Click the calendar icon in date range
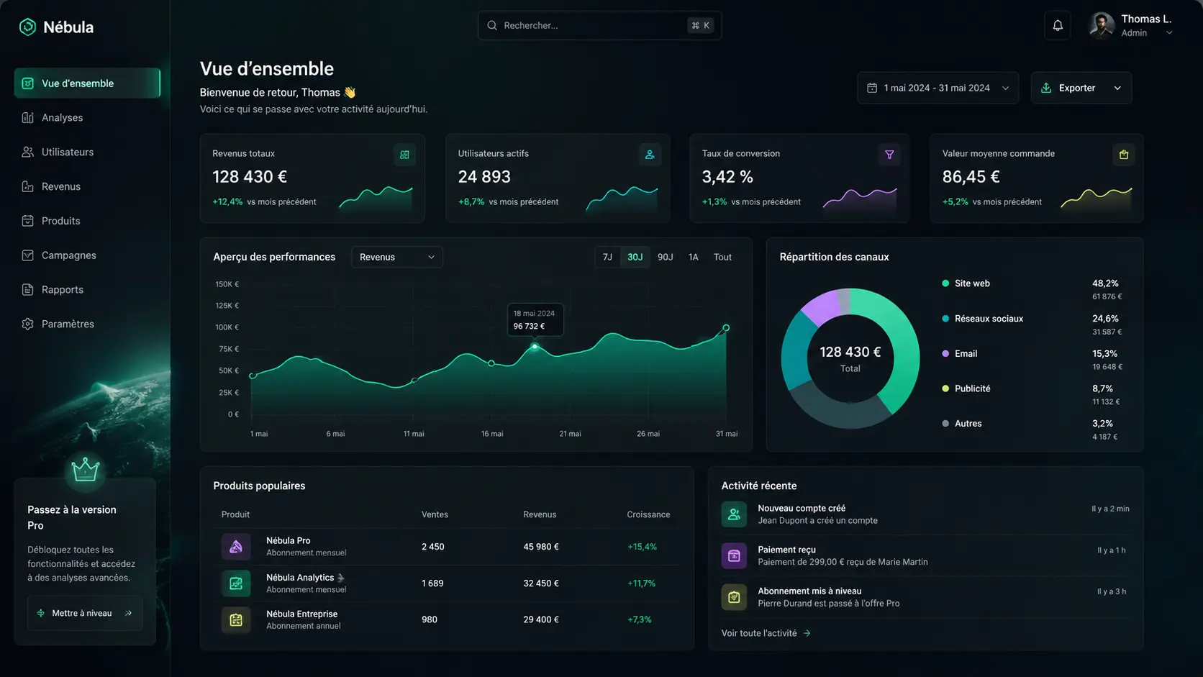This screenshot has width=1203, height=677. (872, 88)
